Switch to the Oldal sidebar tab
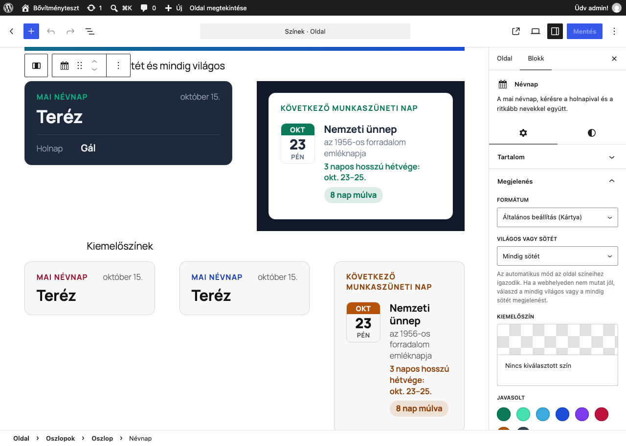 [505, 59]
